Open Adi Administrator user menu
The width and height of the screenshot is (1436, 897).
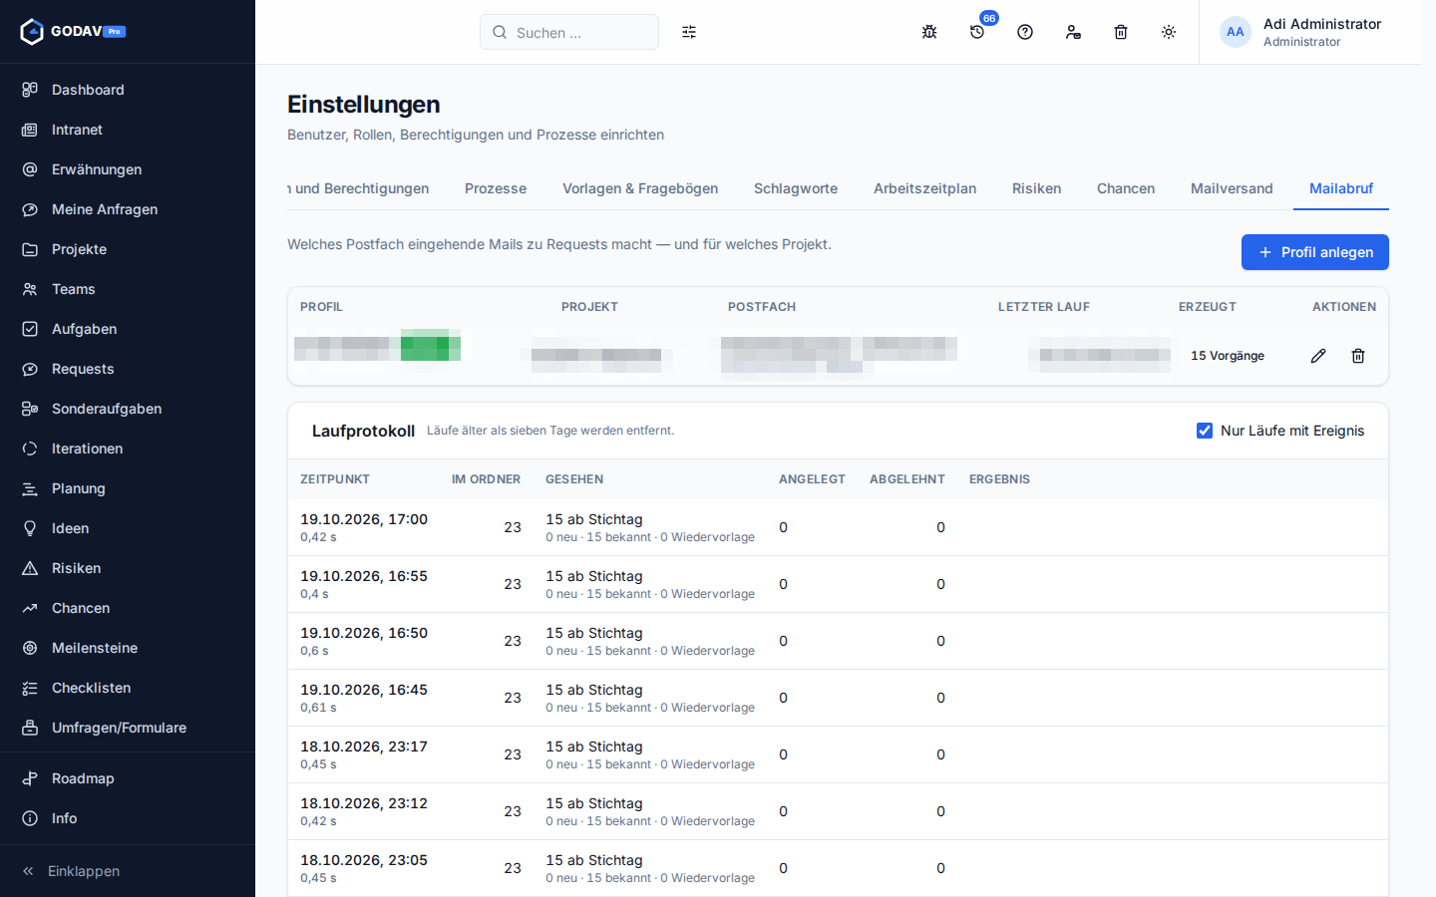(x=1310, y=32)
